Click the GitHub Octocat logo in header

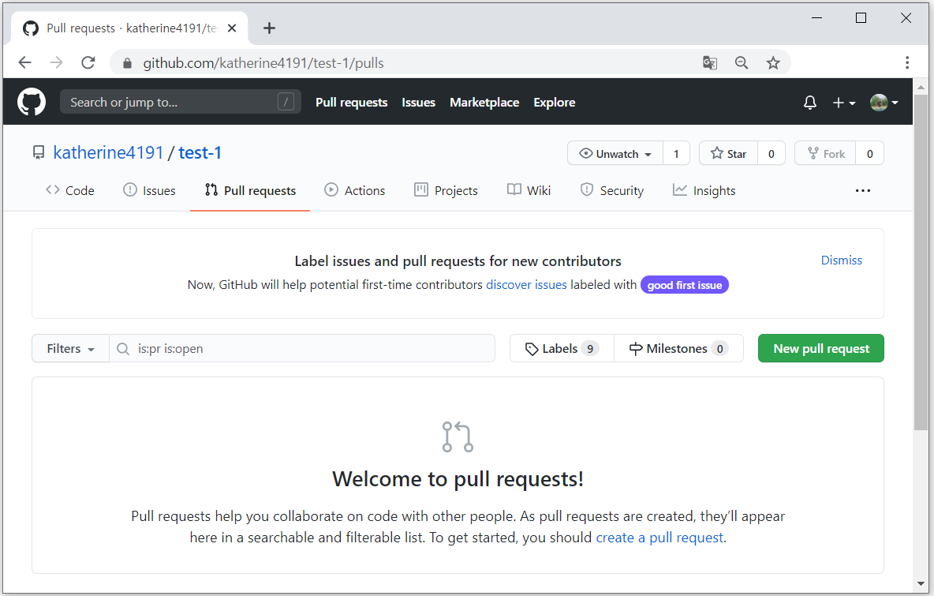32,102
